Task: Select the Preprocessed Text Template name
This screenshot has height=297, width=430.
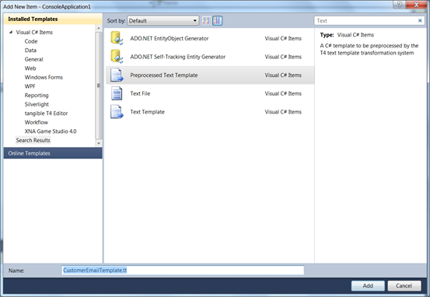Action: 164,75
